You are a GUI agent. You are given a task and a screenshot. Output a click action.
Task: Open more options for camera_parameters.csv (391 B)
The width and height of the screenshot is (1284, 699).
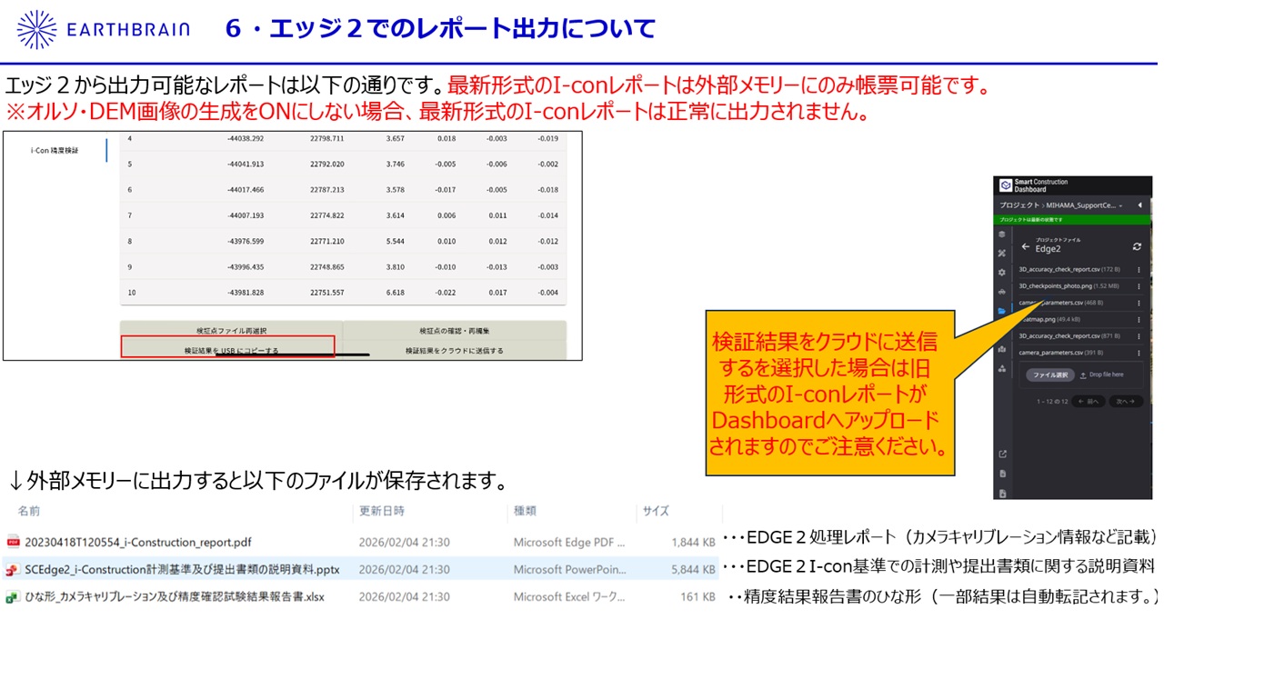click(x=1139, y=353)
